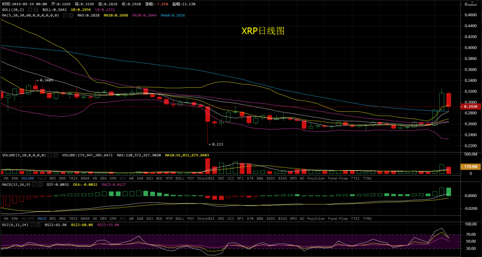This screenshot has height=257, width=482.
Task: Select Fund-flow tab in row beneath volume chart
Action: pyautogui.click(x=338, y=178)
